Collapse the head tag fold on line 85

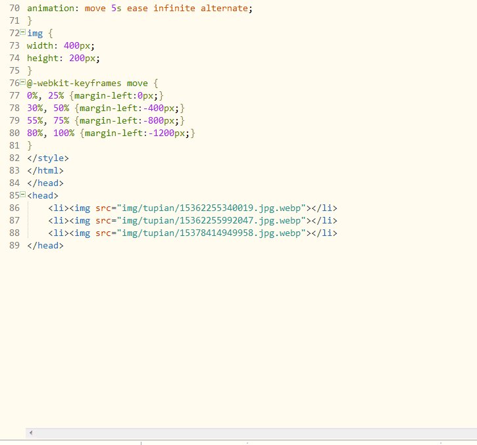[x=22, y=194]
